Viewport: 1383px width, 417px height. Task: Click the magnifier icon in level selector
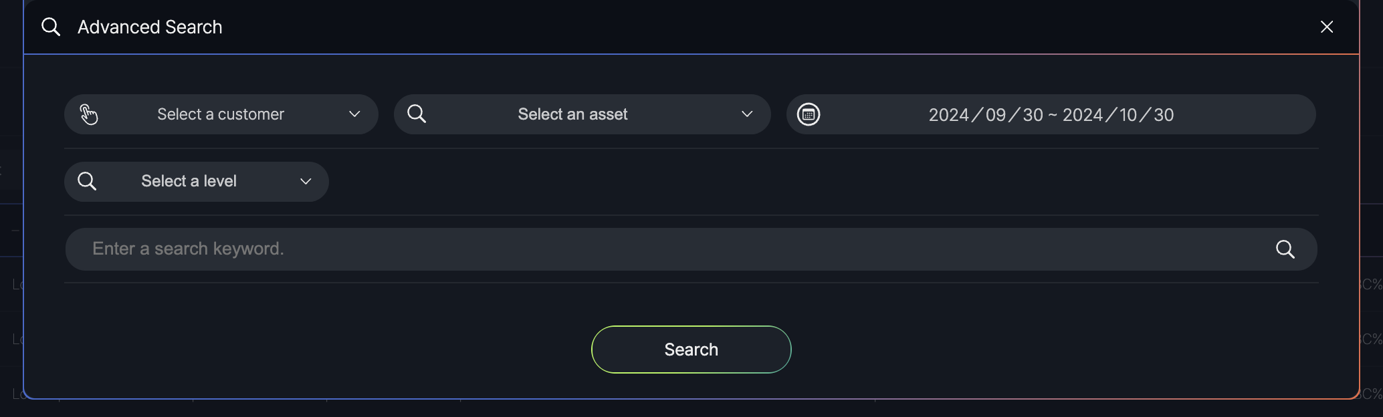click(x=87, y=181)
